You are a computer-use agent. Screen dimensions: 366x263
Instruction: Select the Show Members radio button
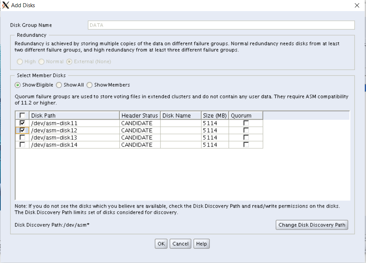[x=90, y=85]
